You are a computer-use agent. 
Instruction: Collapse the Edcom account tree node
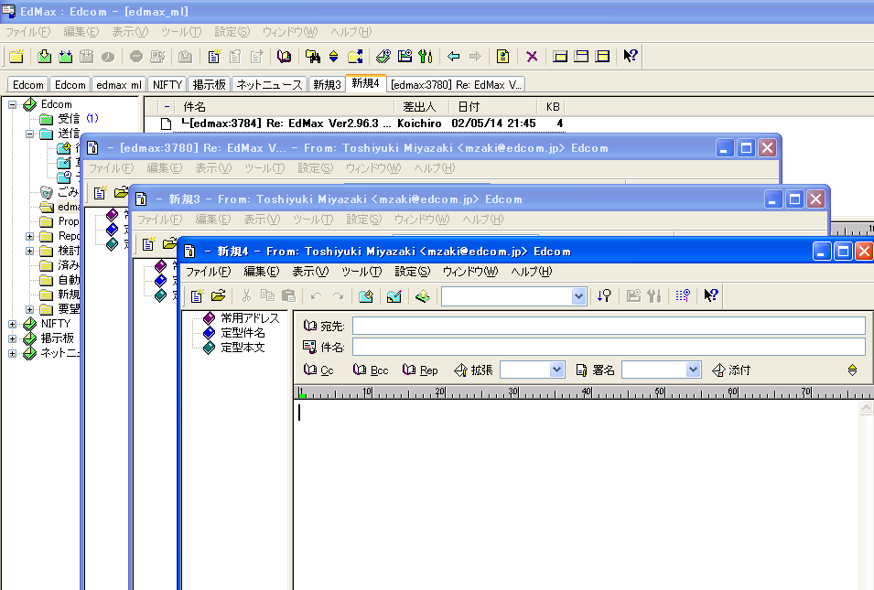pos(12,104)
